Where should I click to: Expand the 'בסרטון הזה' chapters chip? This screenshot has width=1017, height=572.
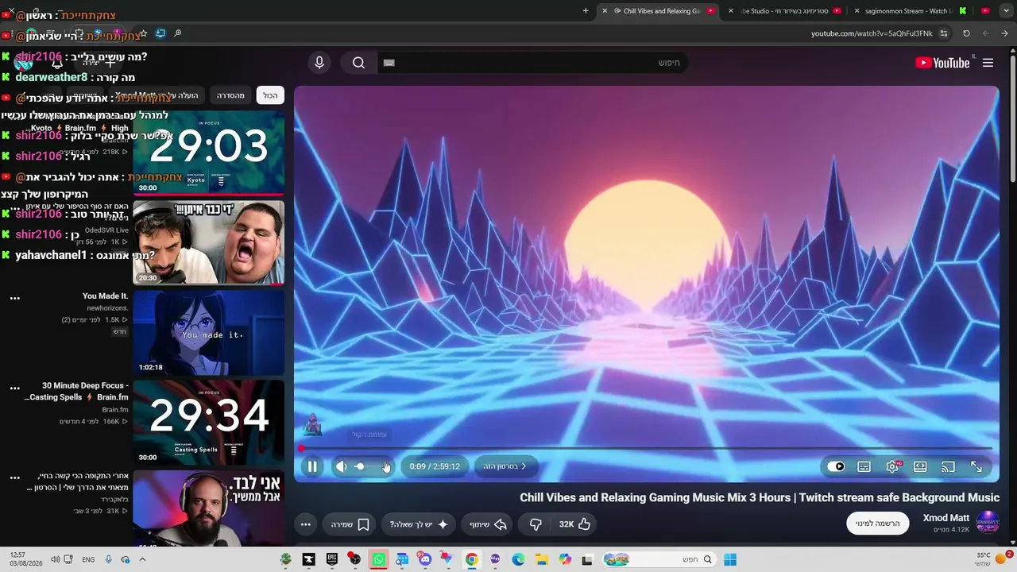pos(505,466)
